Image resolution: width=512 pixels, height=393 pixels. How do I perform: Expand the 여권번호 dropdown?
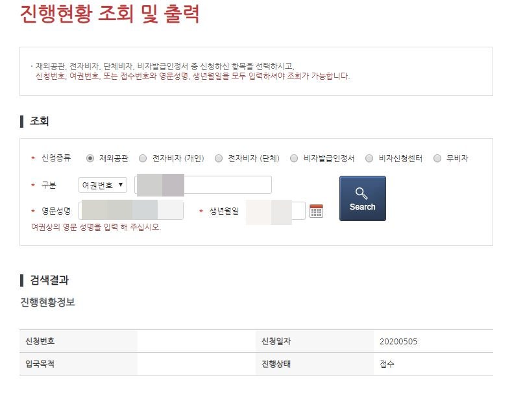tap(103, 185)
